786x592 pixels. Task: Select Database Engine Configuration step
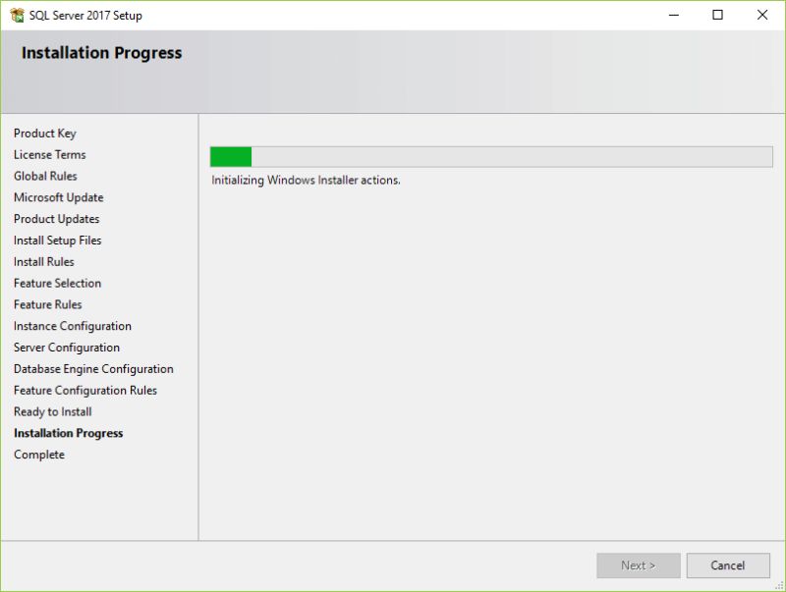click(x=93, y=368)
